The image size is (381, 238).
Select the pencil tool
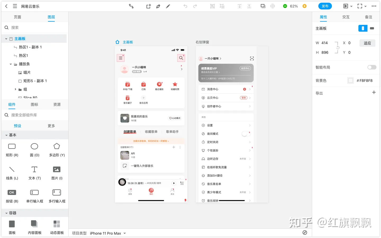pyautogui.click(x=168, y=6)
